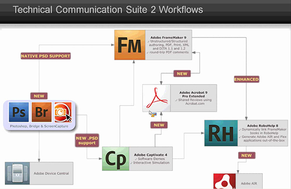Click the ScreenCapture camera icon

[x=63, y=112]
